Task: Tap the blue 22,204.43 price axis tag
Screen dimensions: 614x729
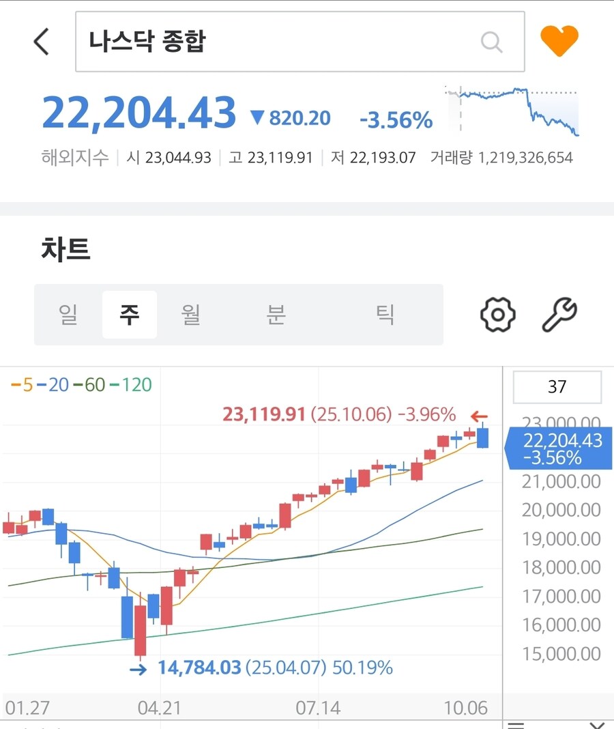Action: 559,448
